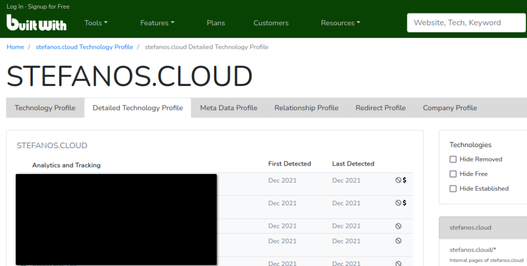
Task: Click the second row's Last Detected Dec 2021 cell
Action: pos(346,203)
